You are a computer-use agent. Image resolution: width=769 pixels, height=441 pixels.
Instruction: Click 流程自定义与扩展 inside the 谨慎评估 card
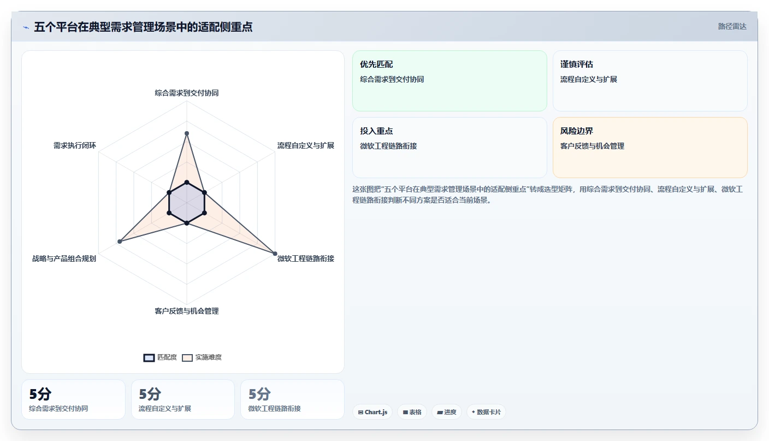tap(589, 79)
